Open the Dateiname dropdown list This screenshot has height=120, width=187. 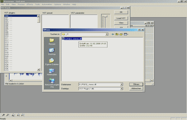pos(122,84)
